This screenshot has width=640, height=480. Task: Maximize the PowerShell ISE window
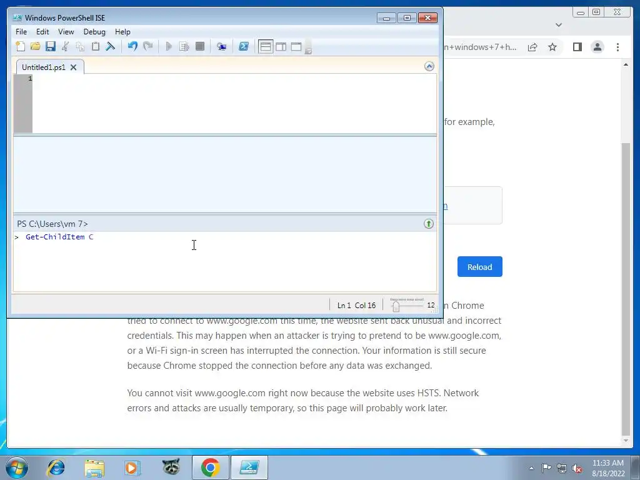pyautogui.click(x=407, y=18)
